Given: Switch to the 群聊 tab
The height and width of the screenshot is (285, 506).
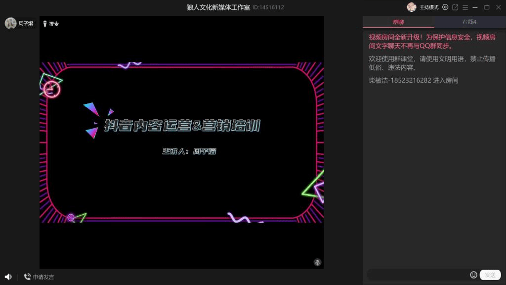Looking at the screenshot, I should (398, 22).
